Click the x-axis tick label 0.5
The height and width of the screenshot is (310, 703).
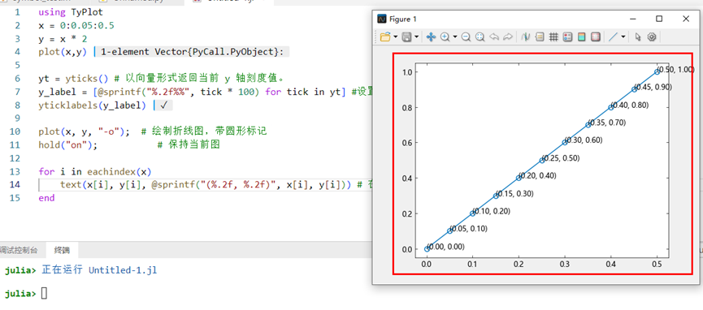click(657, 265)
